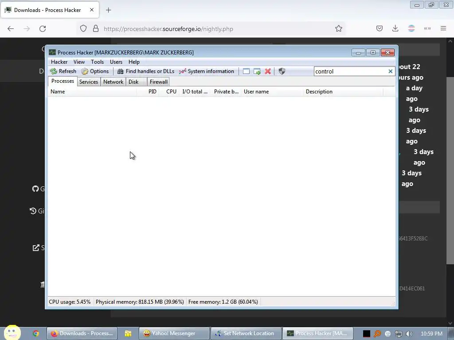Screen dimensions: 454x340
Task: Select the Downloads - Process Hacker browser tab
Action: [50, 10]
